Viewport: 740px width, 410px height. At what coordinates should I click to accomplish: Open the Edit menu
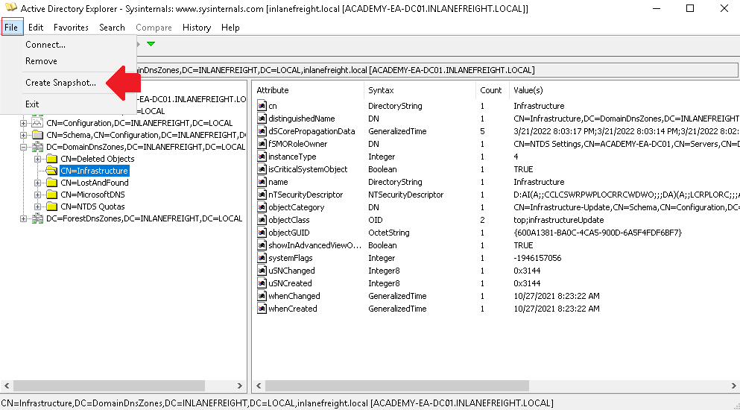[35, 28]
